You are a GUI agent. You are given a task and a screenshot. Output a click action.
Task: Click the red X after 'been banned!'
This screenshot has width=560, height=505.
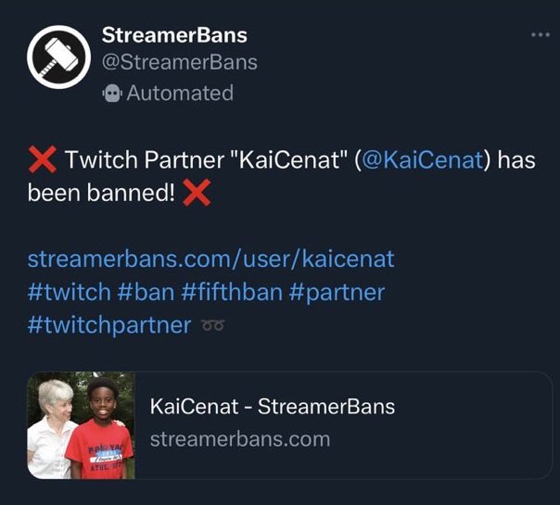point(197,193)
